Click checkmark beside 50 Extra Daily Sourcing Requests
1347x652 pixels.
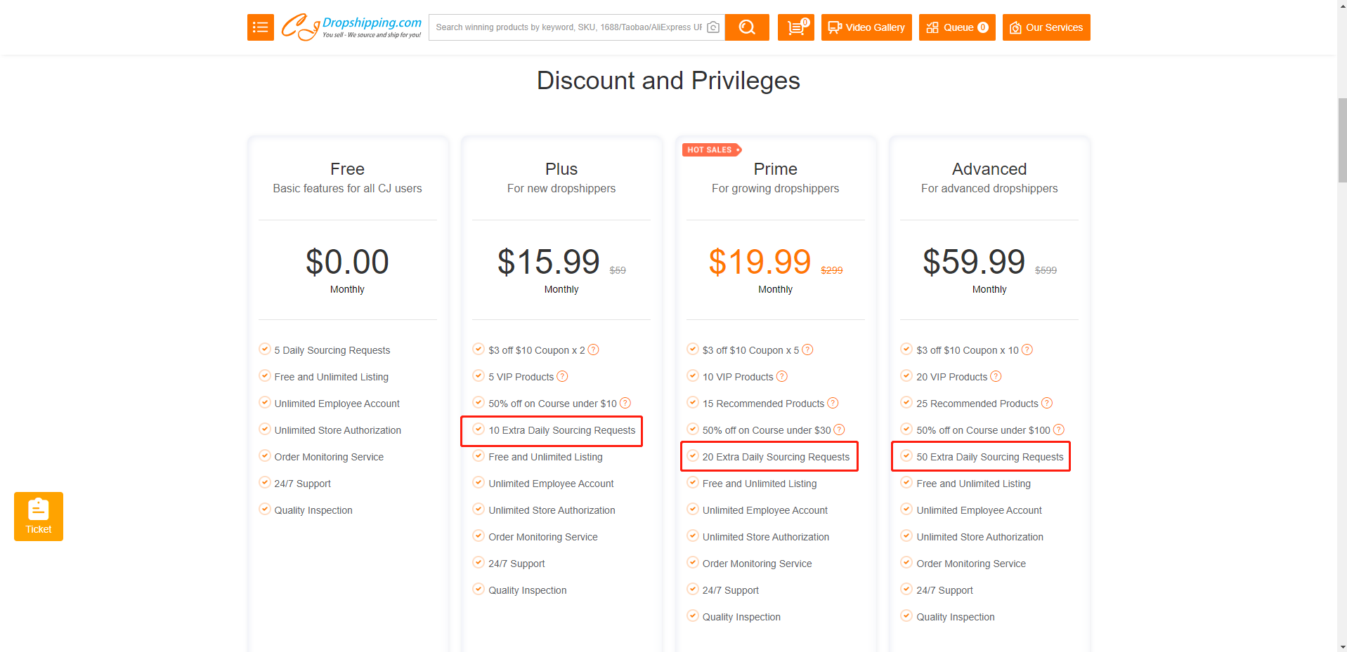tap(906, 456)
